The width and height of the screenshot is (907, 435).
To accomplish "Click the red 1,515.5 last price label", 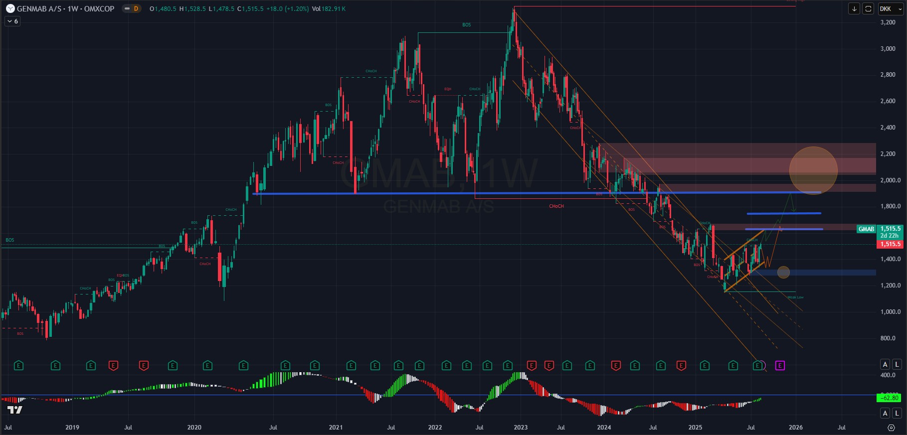I will point(890,244).
